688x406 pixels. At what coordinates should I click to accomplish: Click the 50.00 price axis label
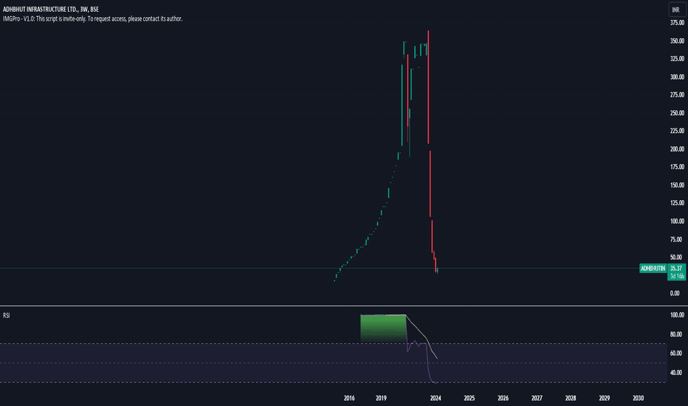(x=676, y=257)
